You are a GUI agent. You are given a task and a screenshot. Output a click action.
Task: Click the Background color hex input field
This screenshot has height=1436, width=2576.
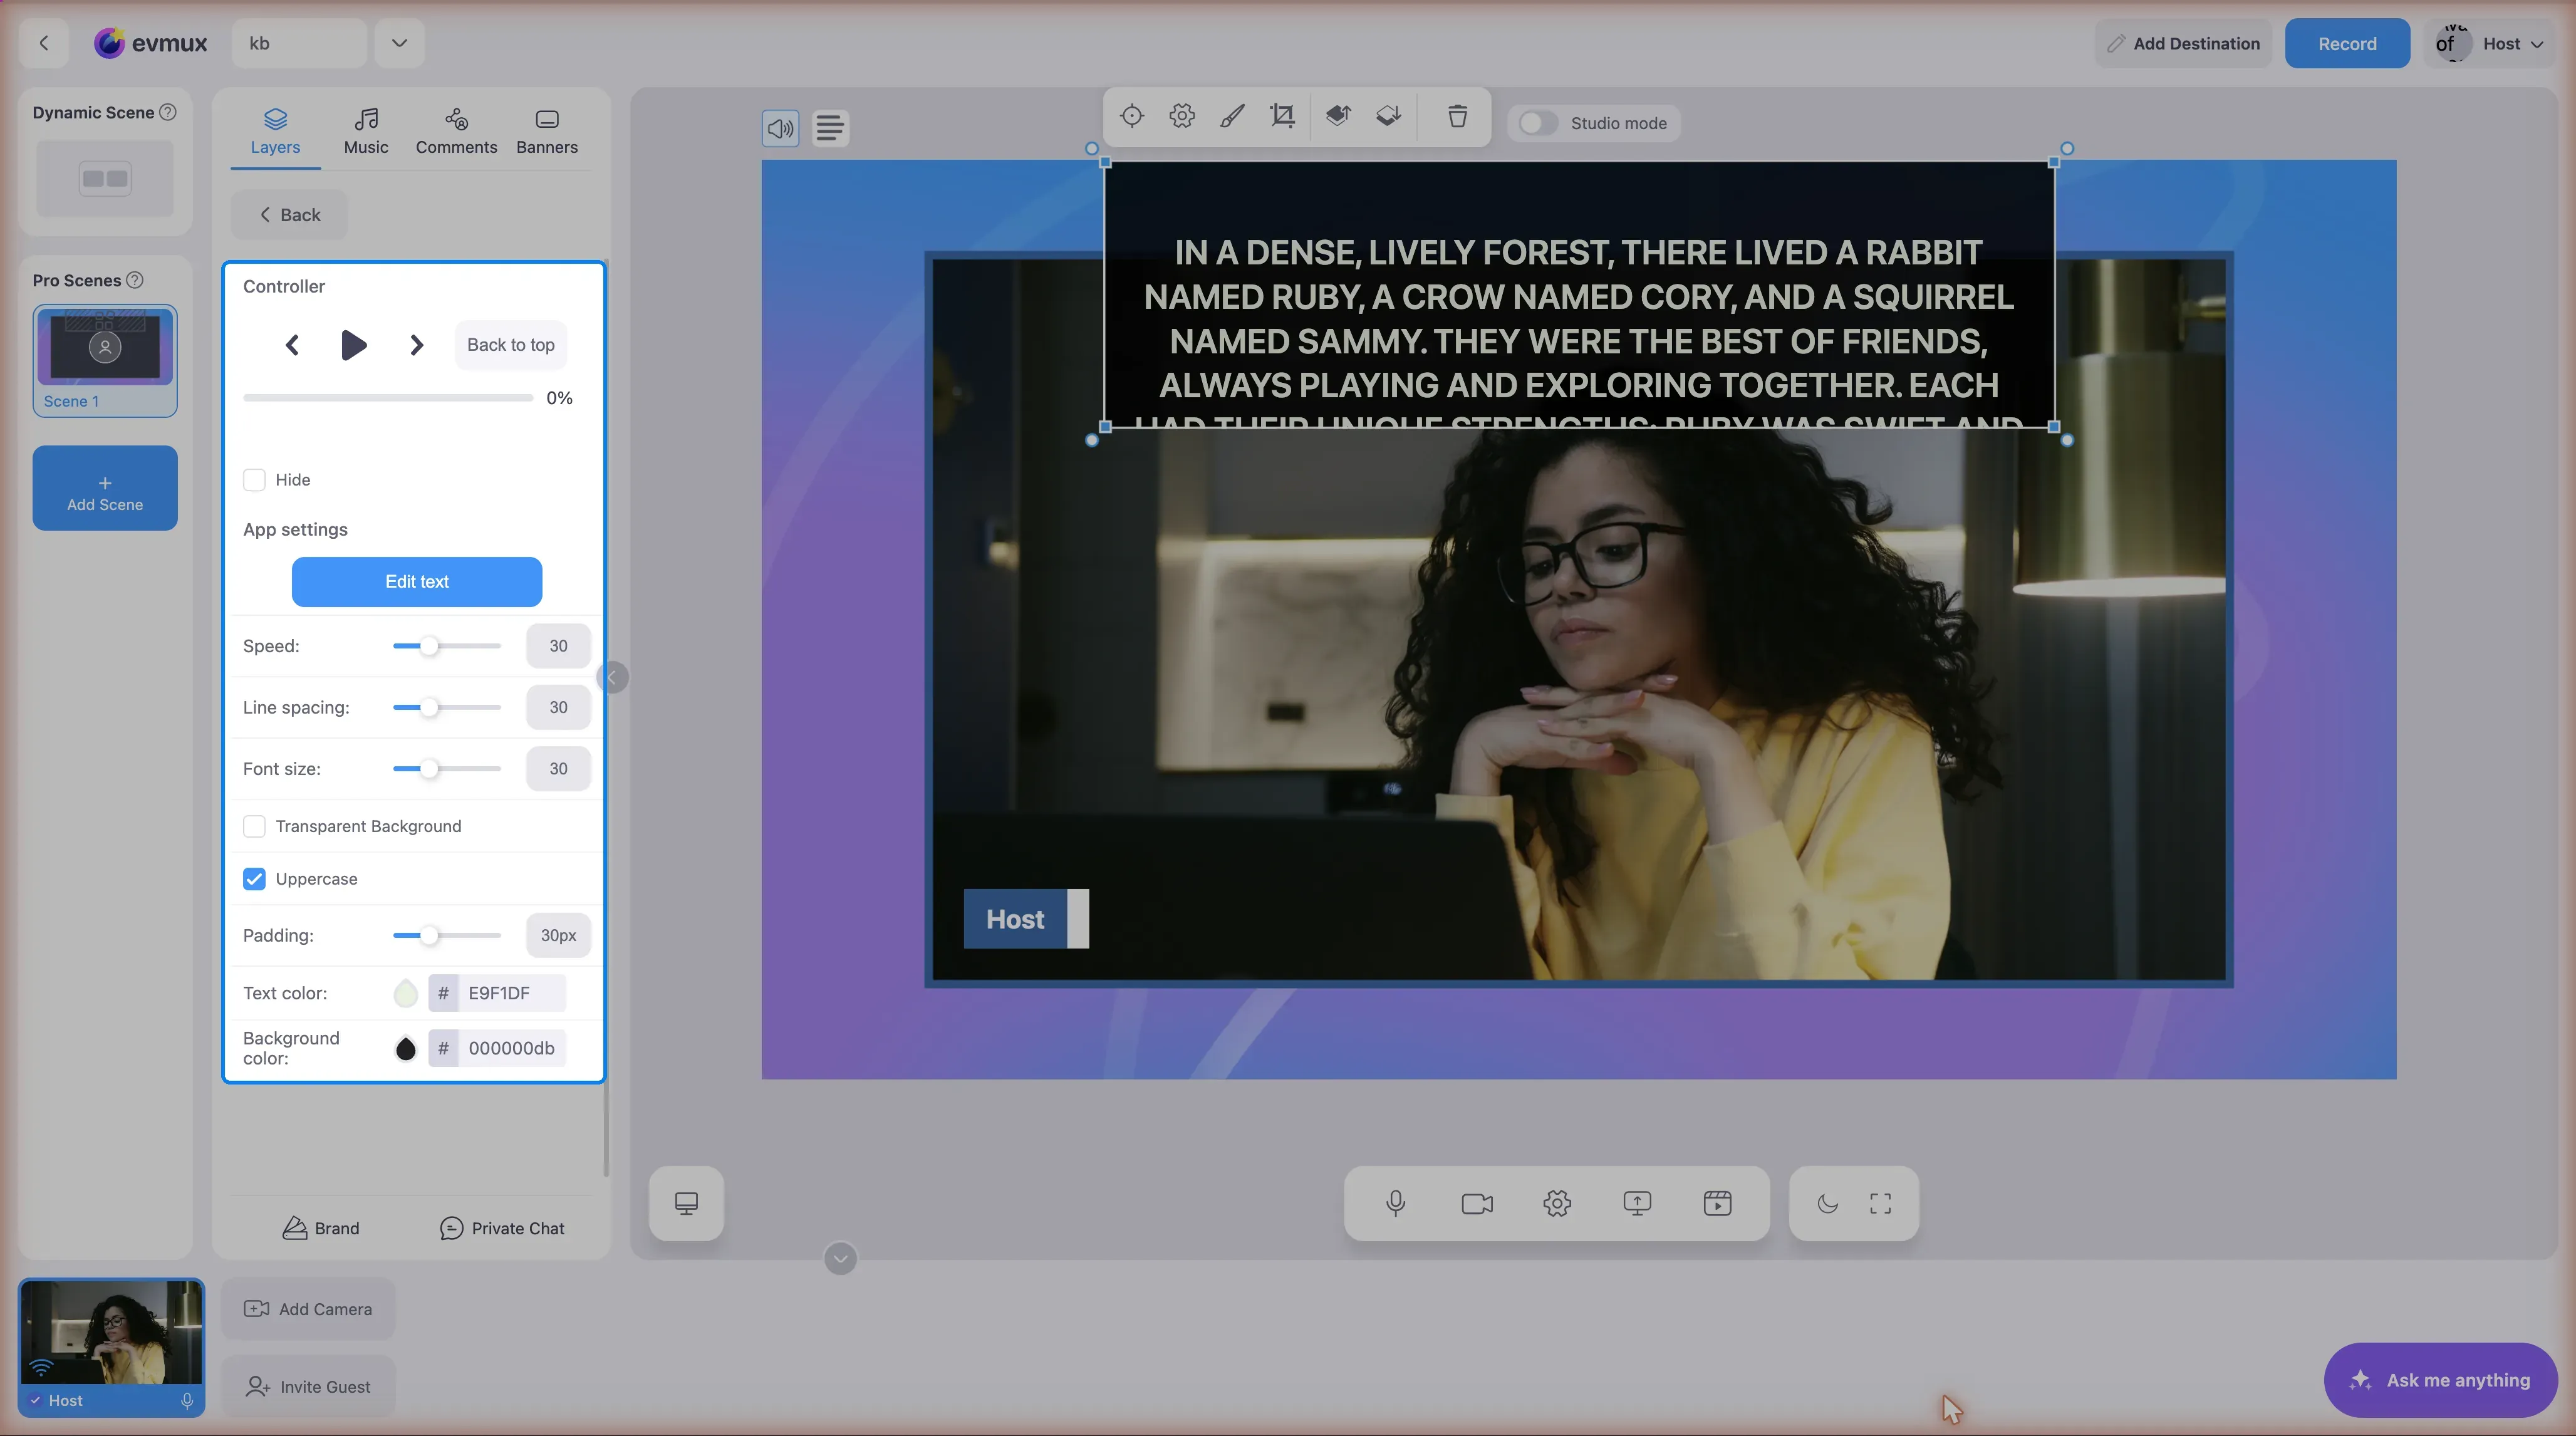click(x=511, y=1048)
